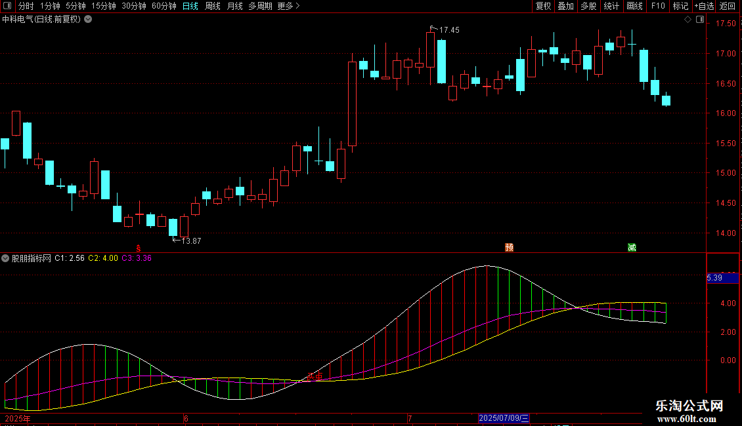Click the 叠加 overlay button
This screenshot has width=742, height=426.
[565, 6]
